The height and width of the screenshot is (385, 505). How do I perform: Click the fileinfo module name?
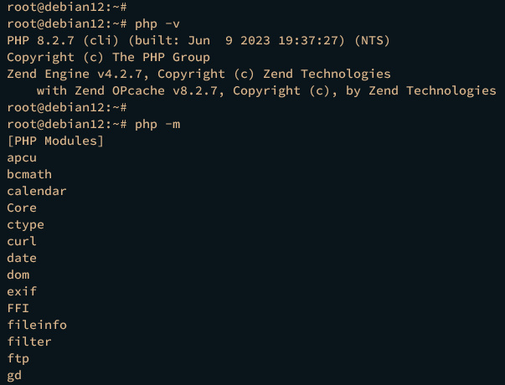pyautogui.click(x=37, y=325)
